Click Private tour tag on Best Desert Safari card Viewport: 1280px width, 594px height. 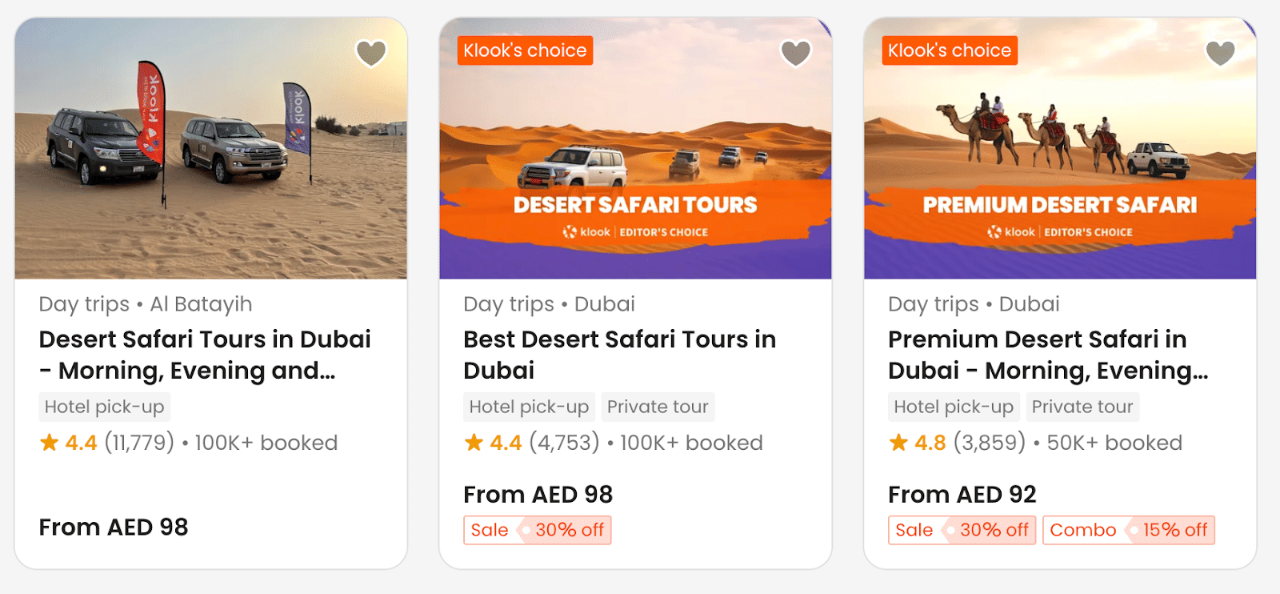658,407
